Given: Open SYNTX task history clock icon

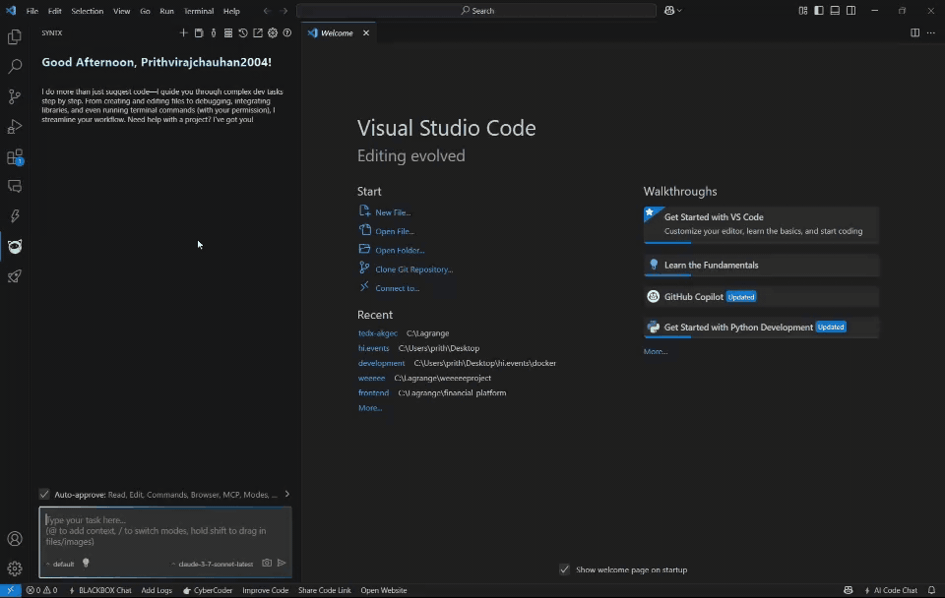Looking at the screenshot, I should 243,33.
